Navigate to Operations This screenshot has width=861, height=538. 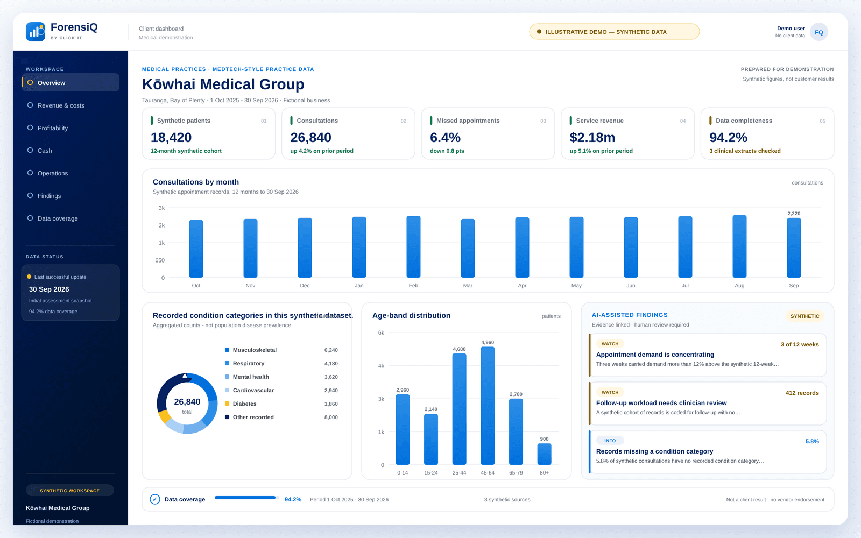[70, 173]
